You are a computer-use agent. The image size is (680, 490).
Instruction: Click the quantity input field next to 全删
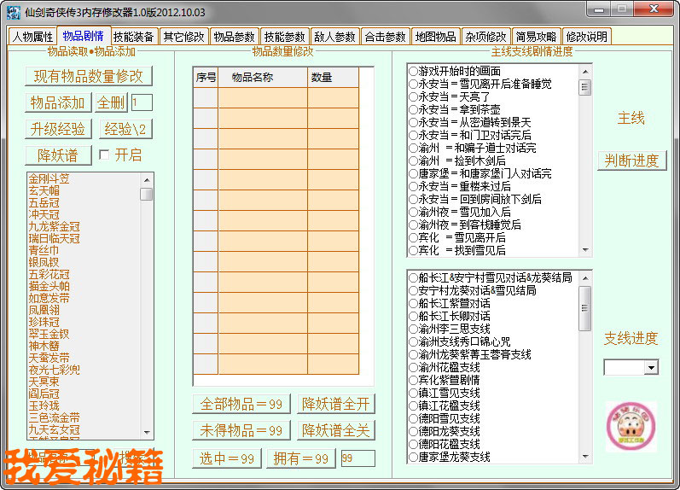pyautogui.click(x=142, y=102)
